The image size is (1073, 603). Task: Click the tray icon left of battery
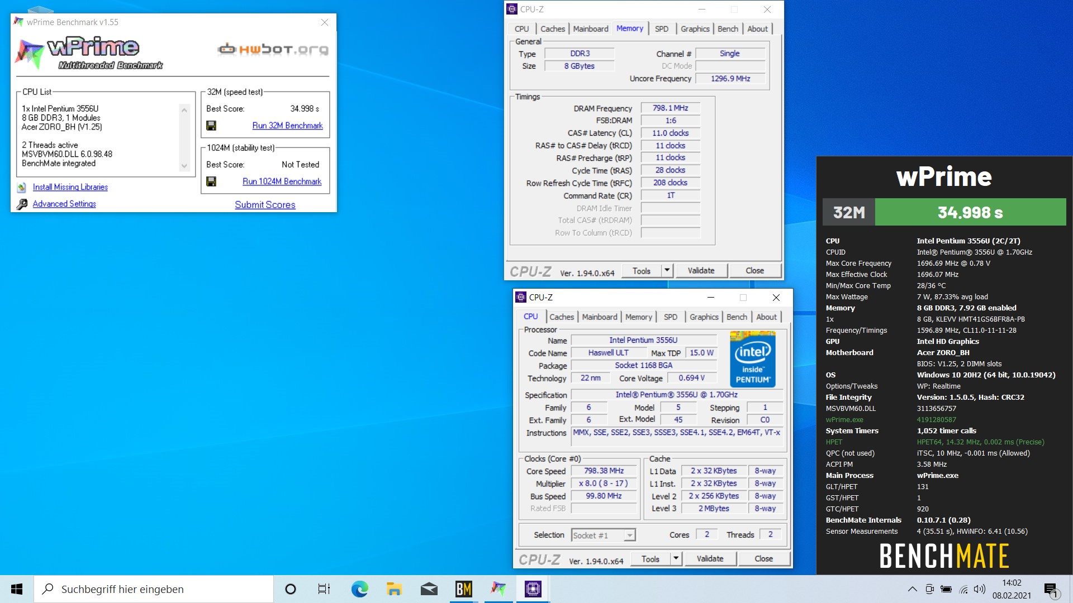(929, 589)
